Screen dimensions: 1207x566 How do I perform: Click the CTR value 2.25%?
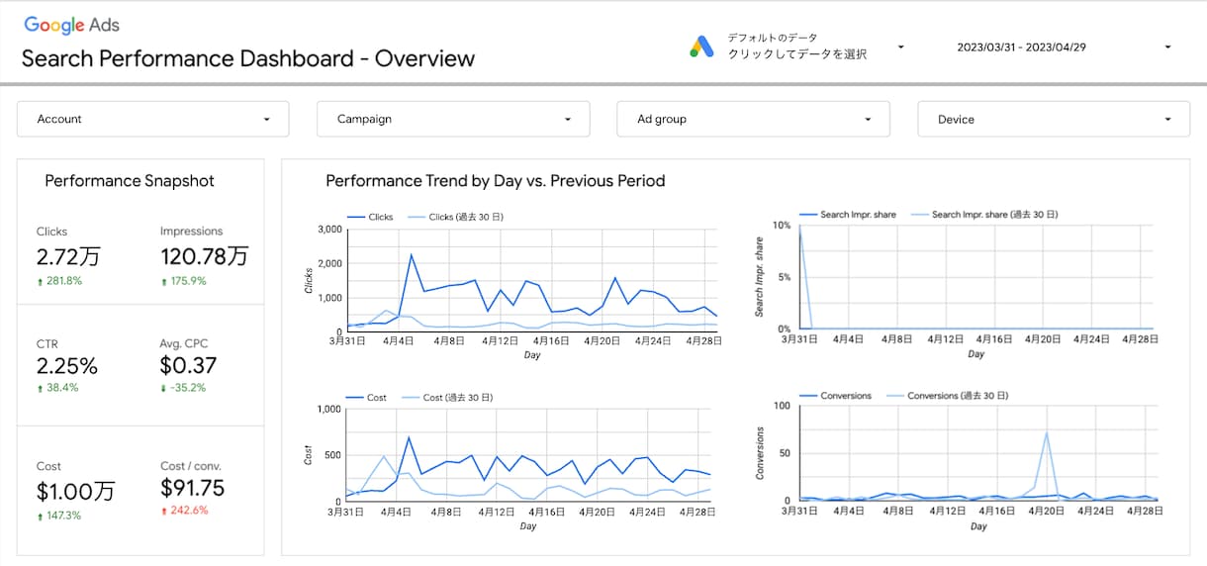coord(67,366)
